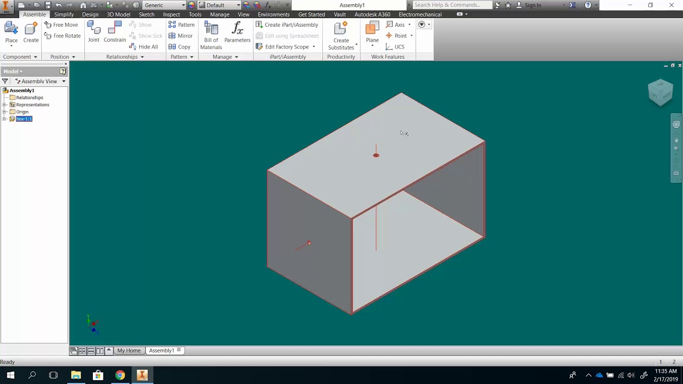The width and height of the screenshot is (683, 384).
Task: Open the Default appearance dropdown
Action: point(219,5)
